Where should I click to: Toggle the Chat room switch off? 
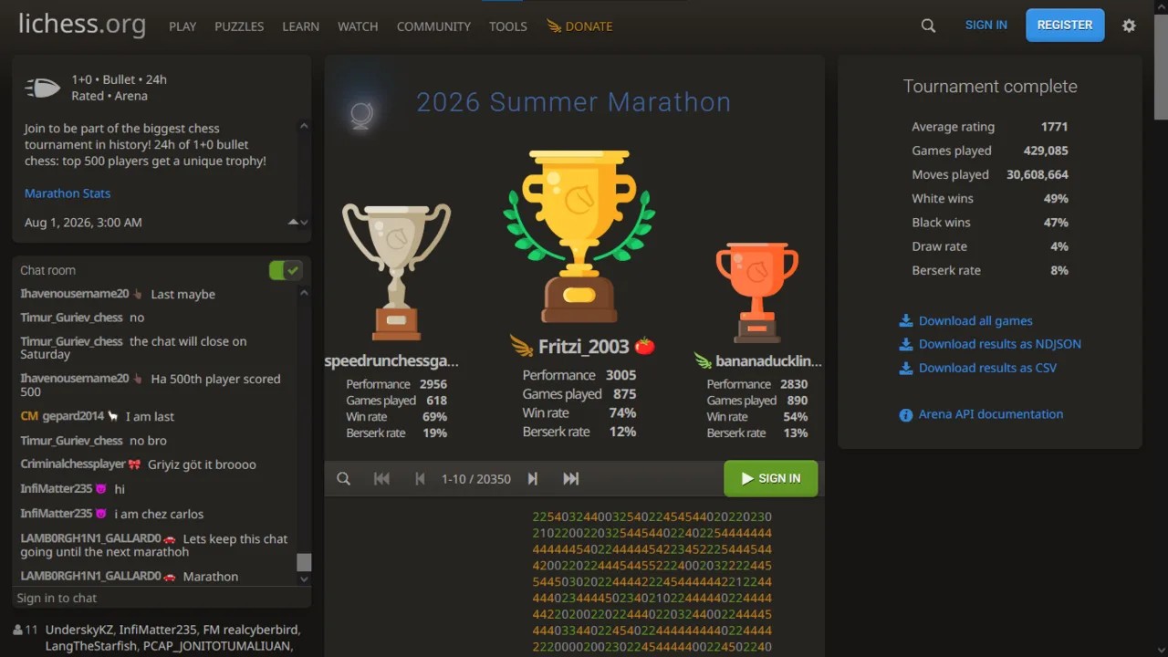pos(286,270)
